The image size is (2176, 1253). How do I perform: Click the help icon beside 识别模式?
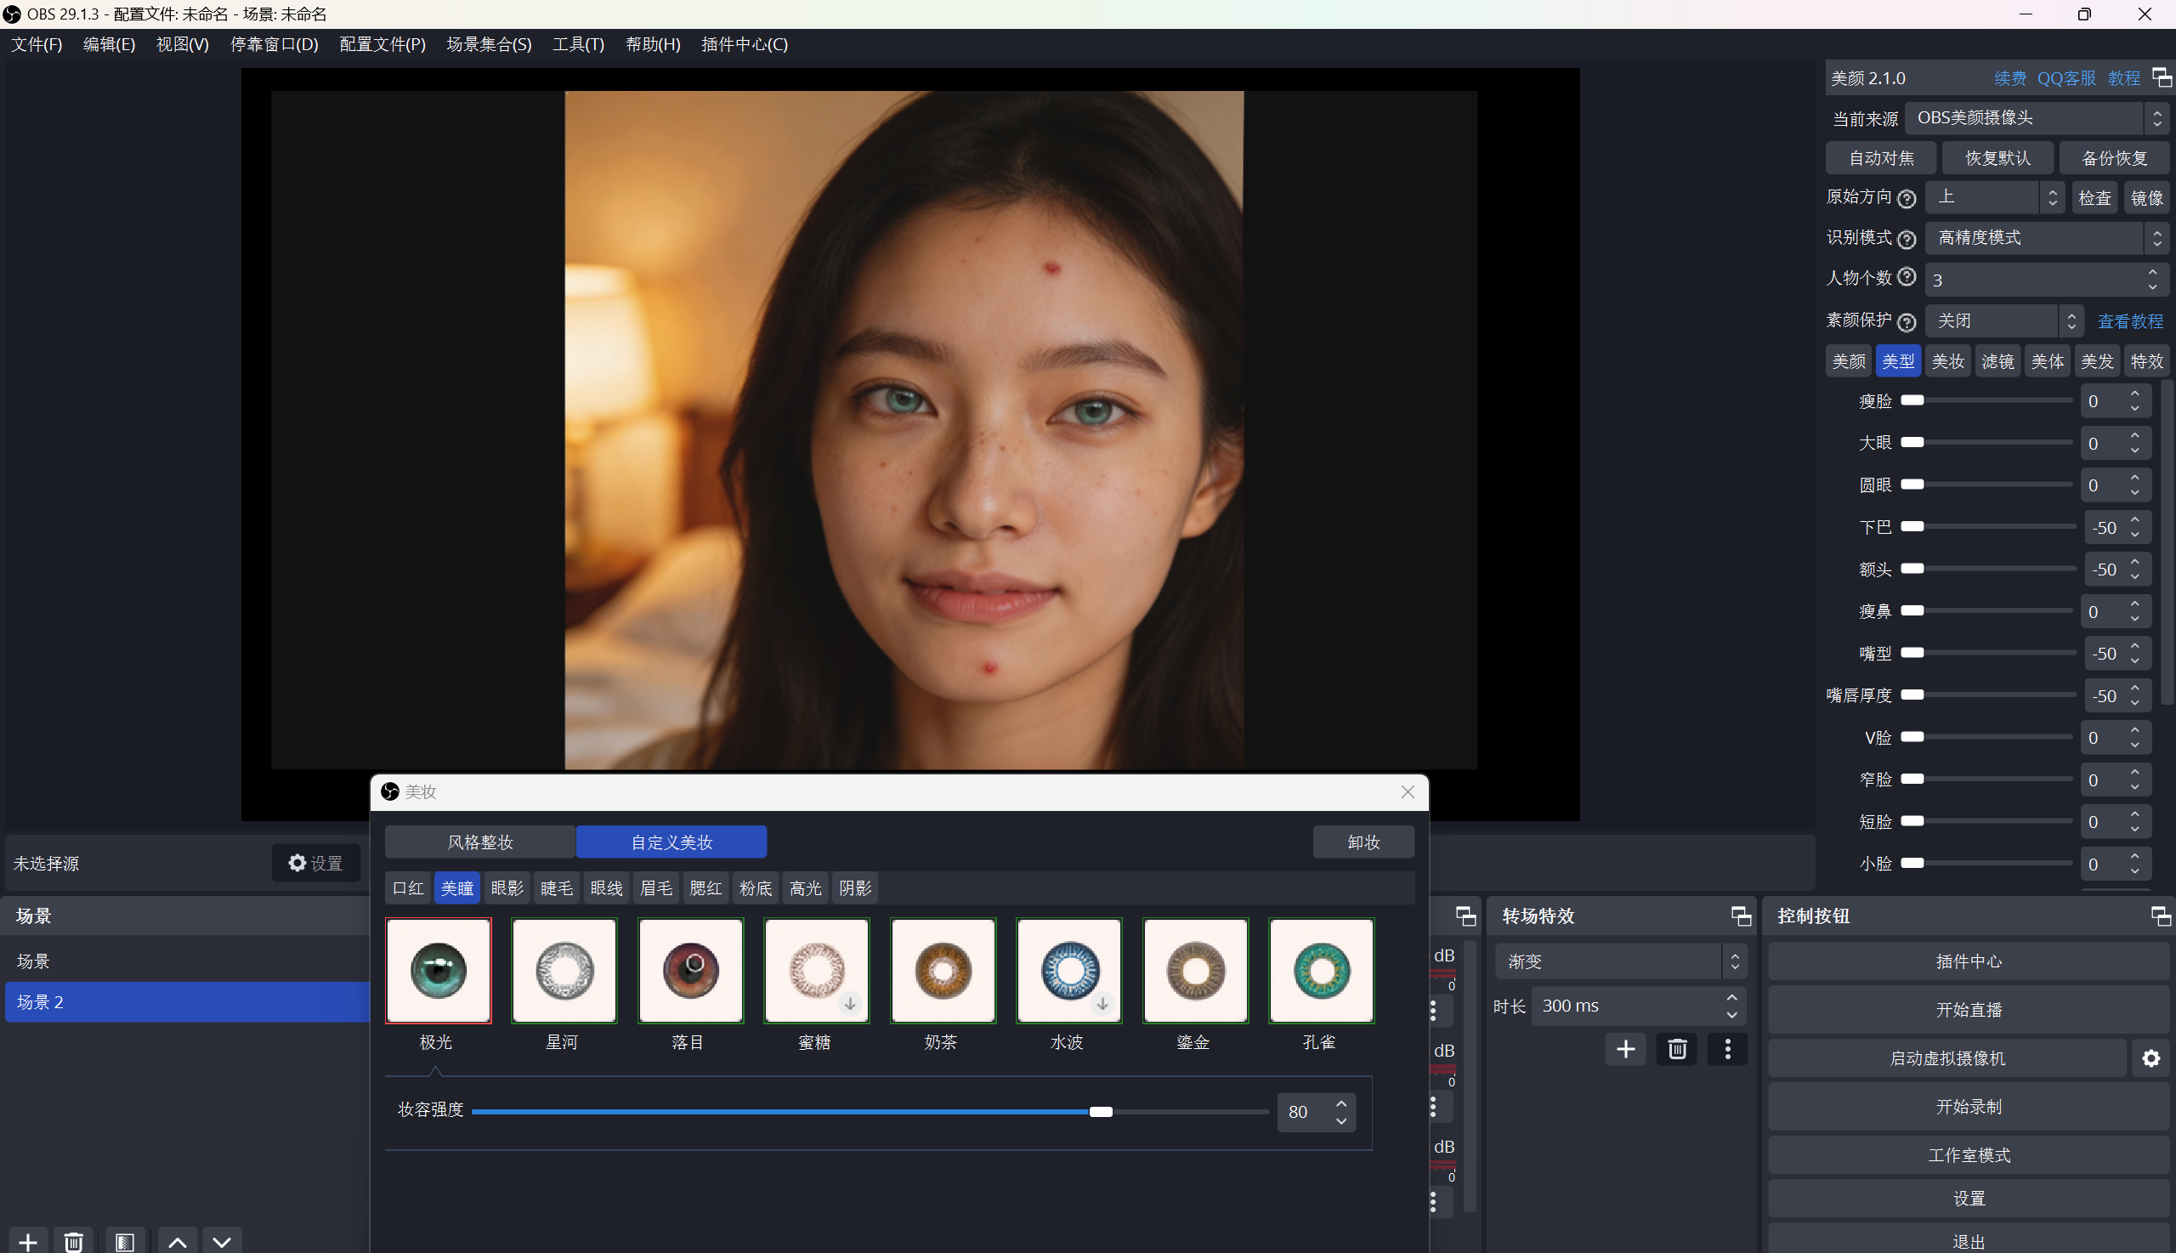1906,239
